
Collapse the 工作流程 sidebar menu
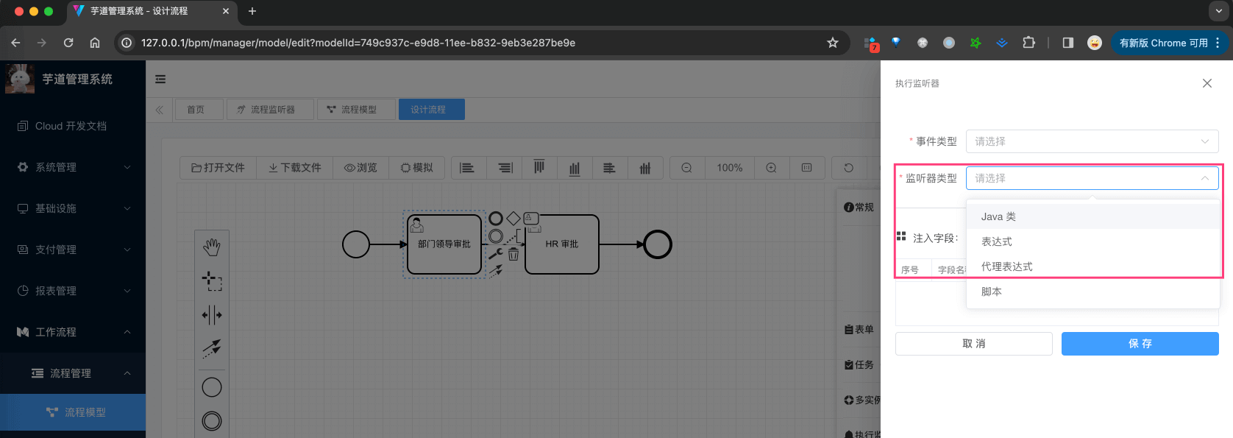73,332
